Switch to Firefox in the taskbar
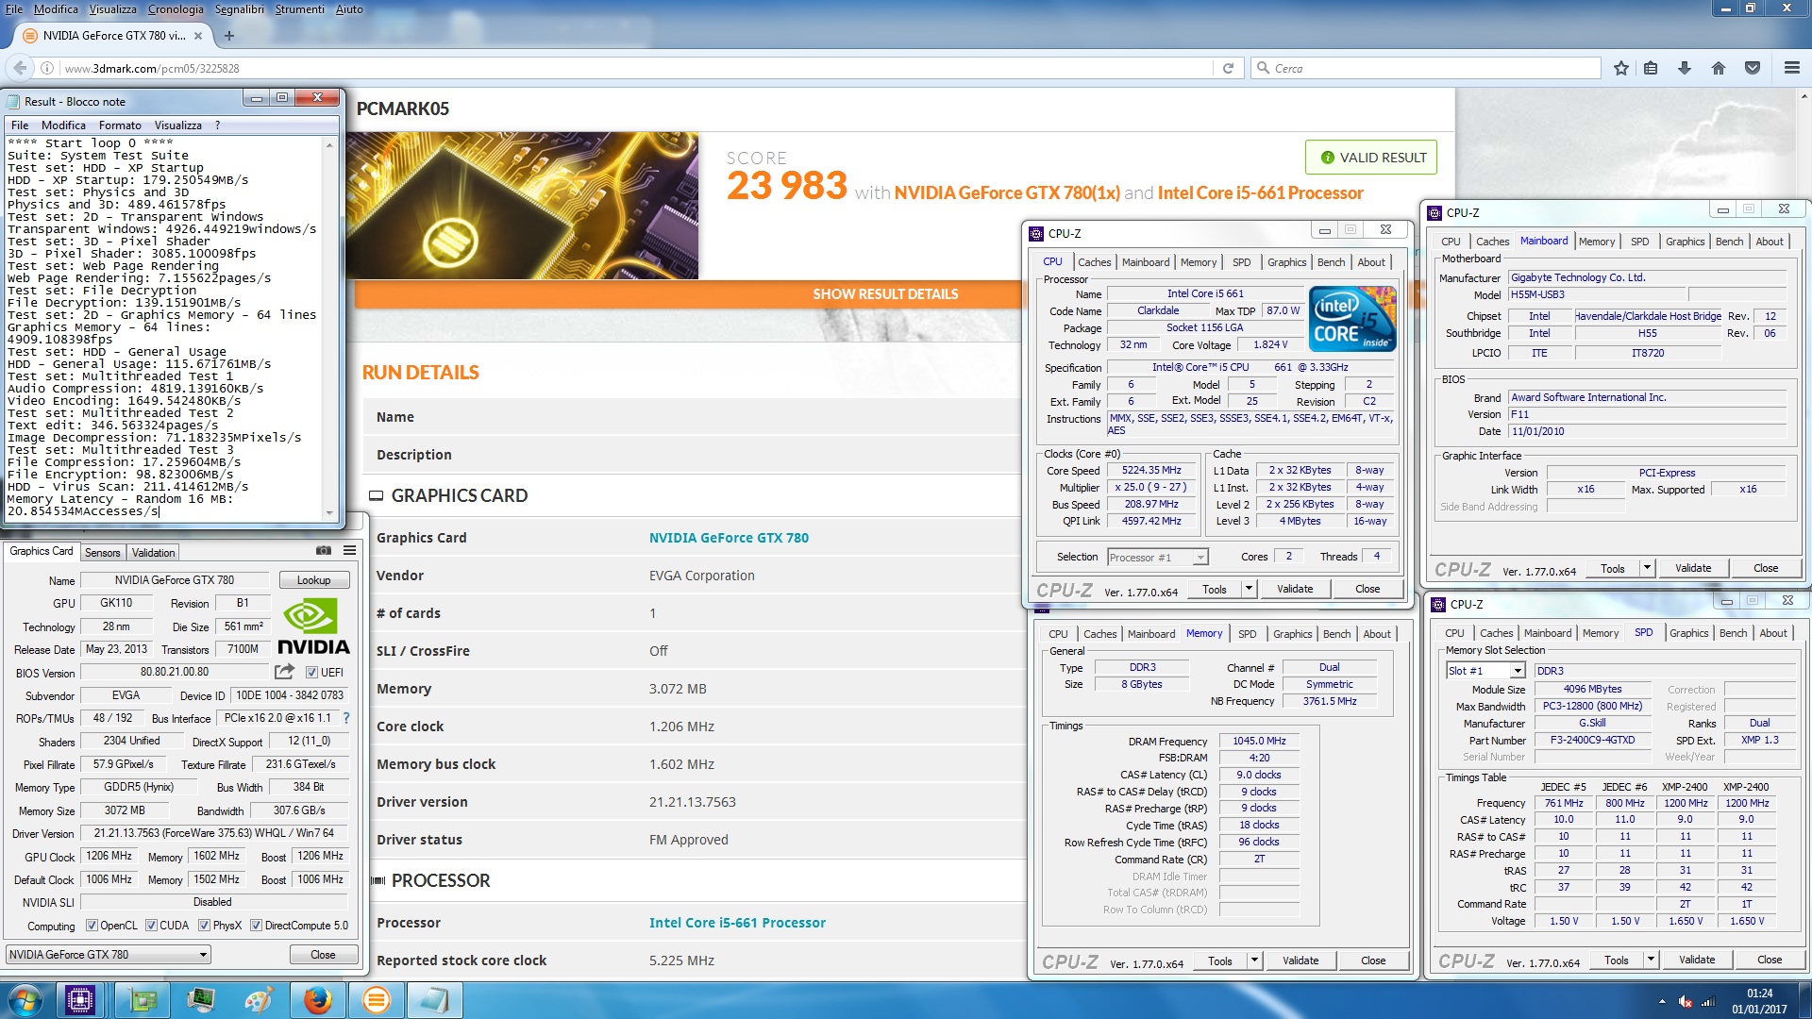 318,1000
